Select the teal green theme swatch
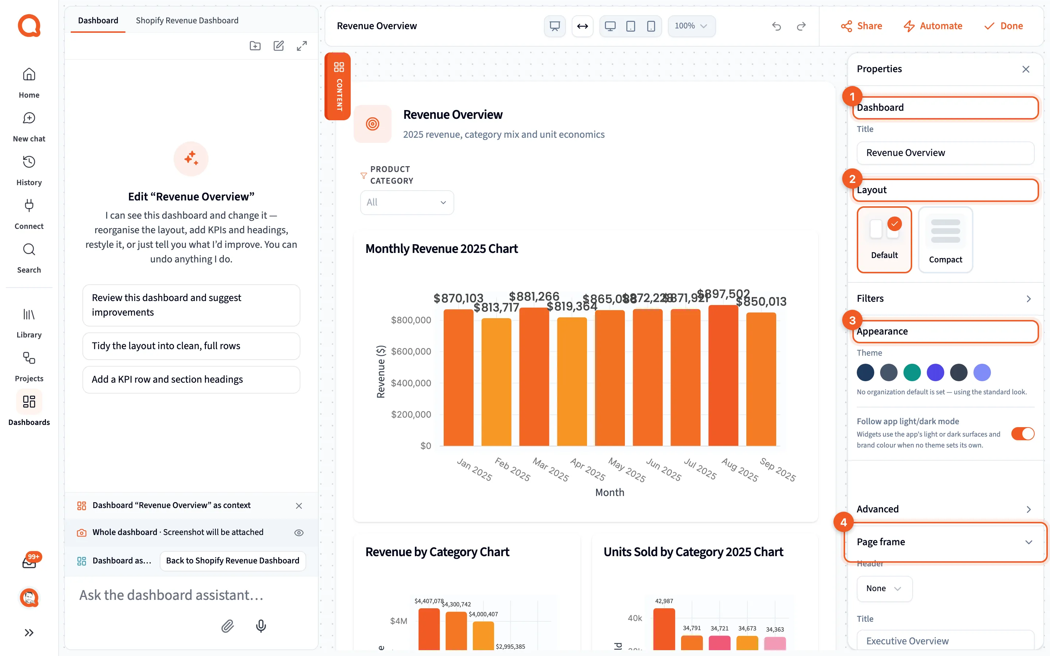The height and width of the screenshot is (656, 1050). coord(912,372)
